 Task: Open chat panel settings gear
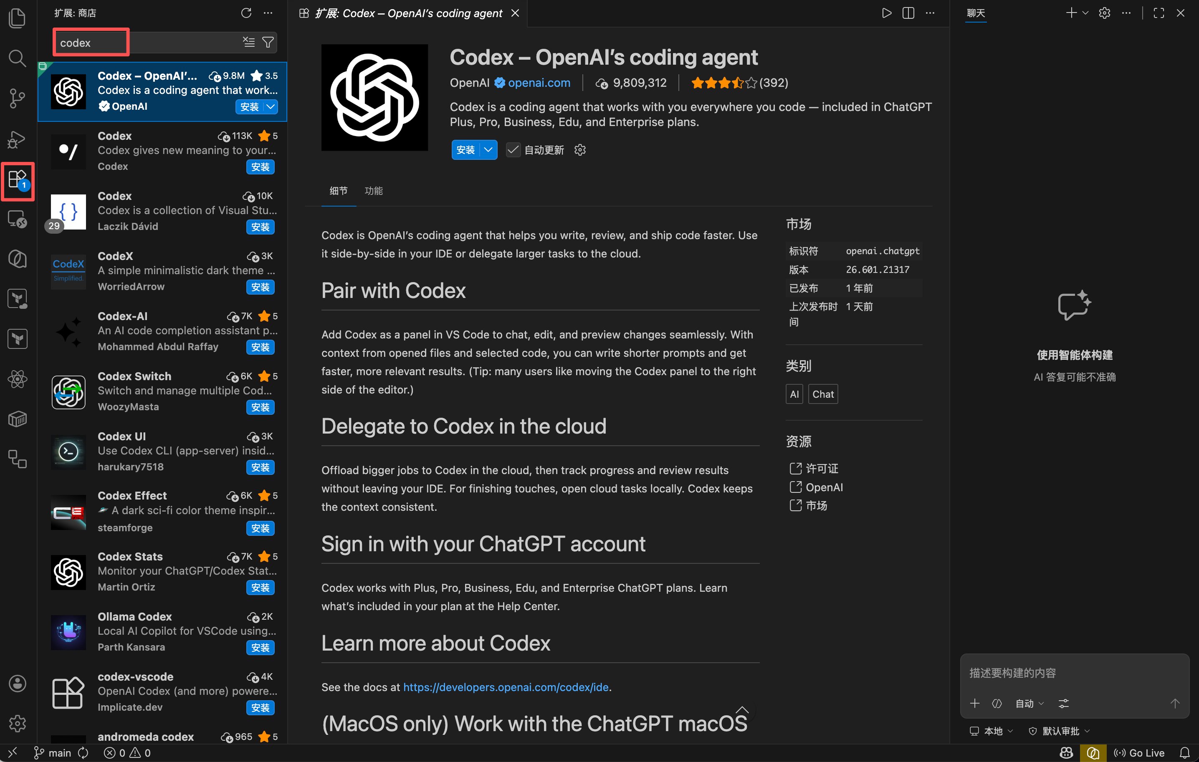(1104, 13)
